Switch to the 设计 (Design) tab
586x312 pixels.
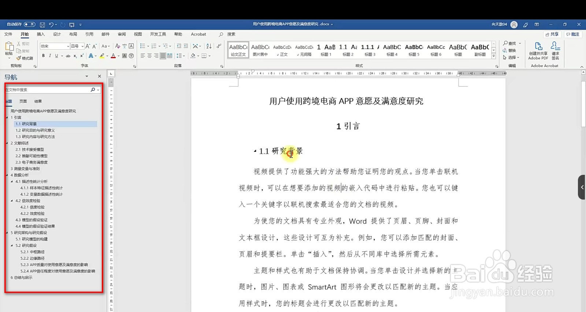pyautogui.click(x=57, y=34)
